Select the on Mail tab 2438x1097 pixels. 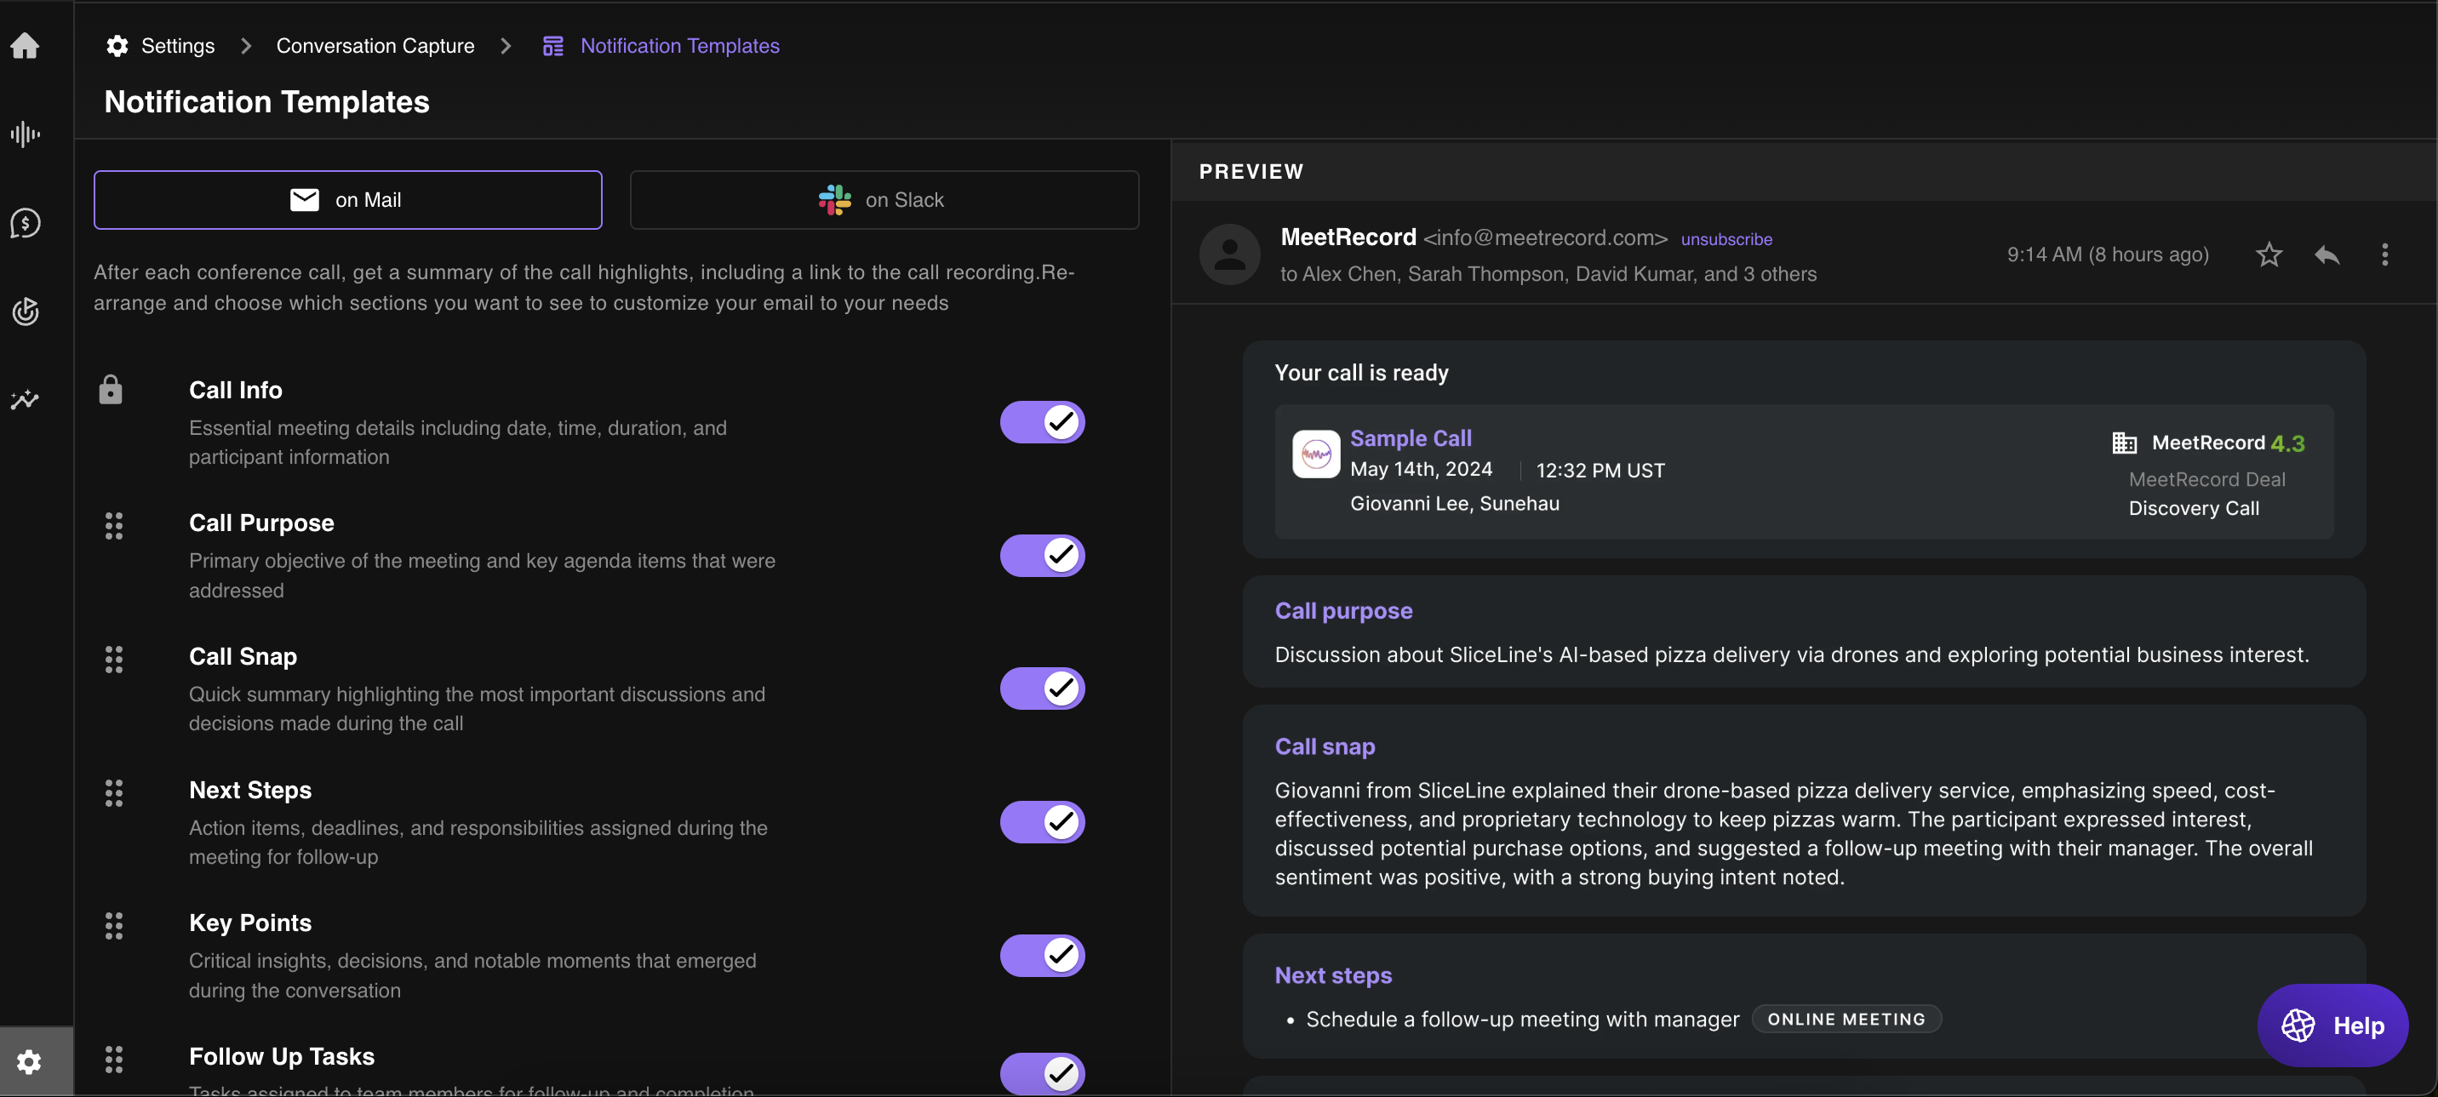pyautogui.click(x=347, y=200)
